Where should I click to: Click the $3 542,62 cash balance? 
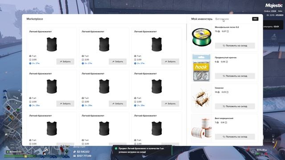click(x=83, y=152)
